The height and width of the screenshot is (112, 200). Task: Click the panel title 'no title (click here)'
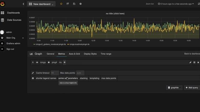click(115, 14)
